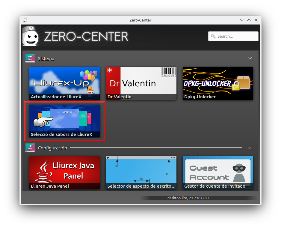Image resolution: width=281 pixels, height=228 pixels.
Task: Click the Zero-Center mascot logo
Action: point(31,36)
